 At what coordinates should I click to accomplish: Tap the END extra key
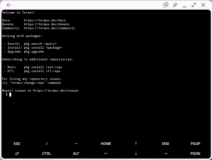click(x=165, y=144)
